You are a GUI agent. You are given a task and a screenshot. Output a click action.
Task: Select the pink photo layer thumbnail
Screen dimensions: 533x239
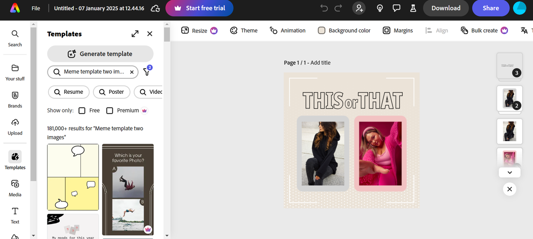click(510, 158)
